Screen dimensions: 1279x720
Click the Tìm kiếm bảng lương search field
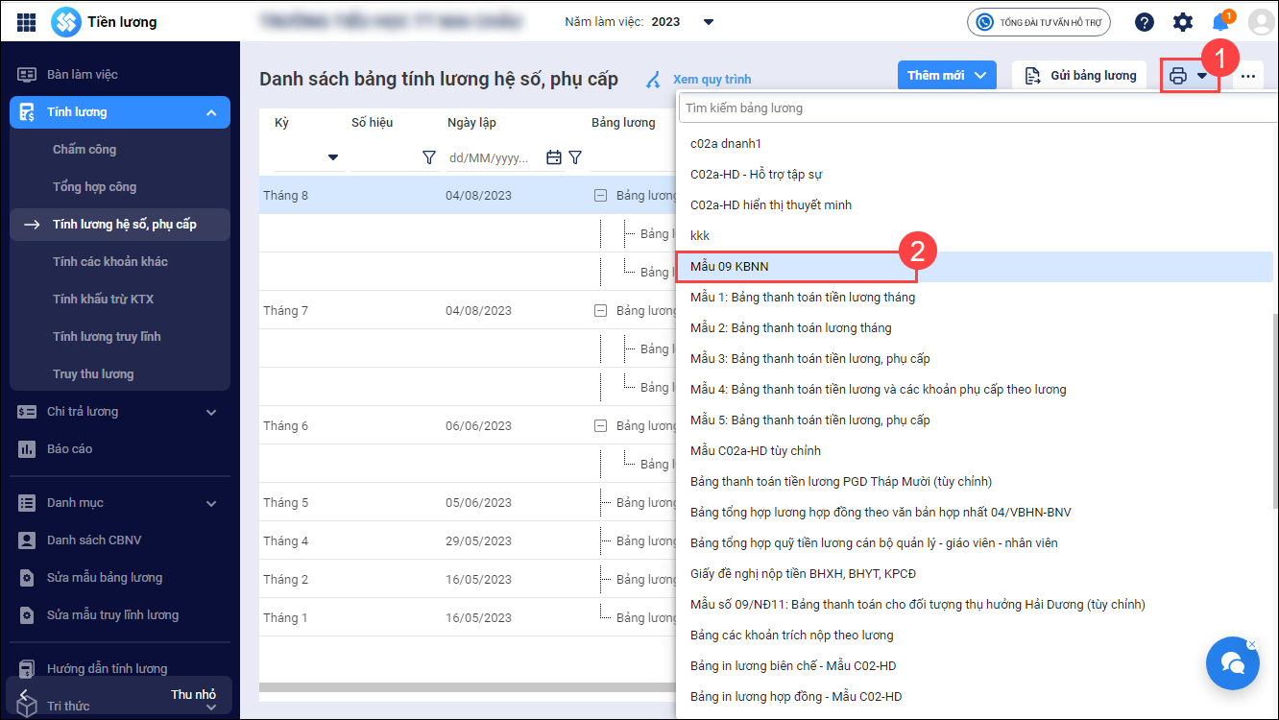978,108
